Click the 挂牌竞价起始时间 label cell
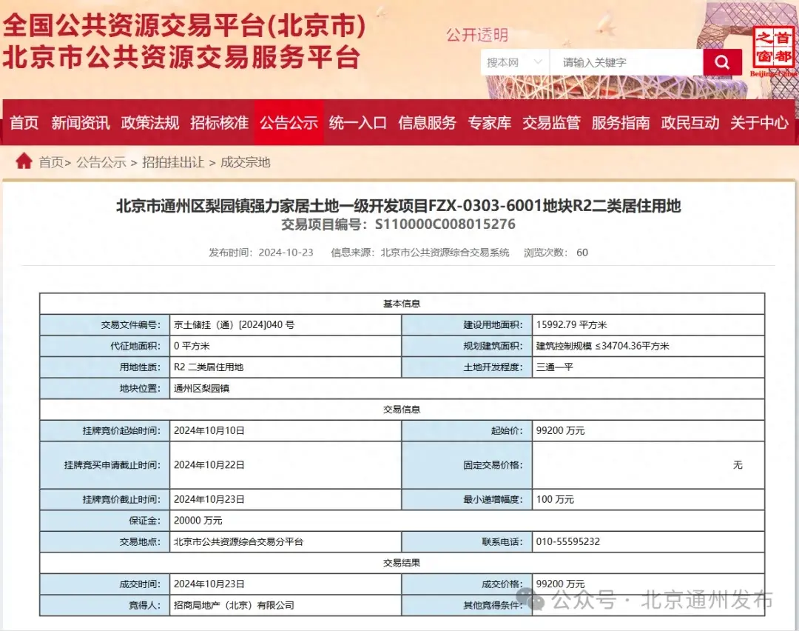 click(104, 430)
